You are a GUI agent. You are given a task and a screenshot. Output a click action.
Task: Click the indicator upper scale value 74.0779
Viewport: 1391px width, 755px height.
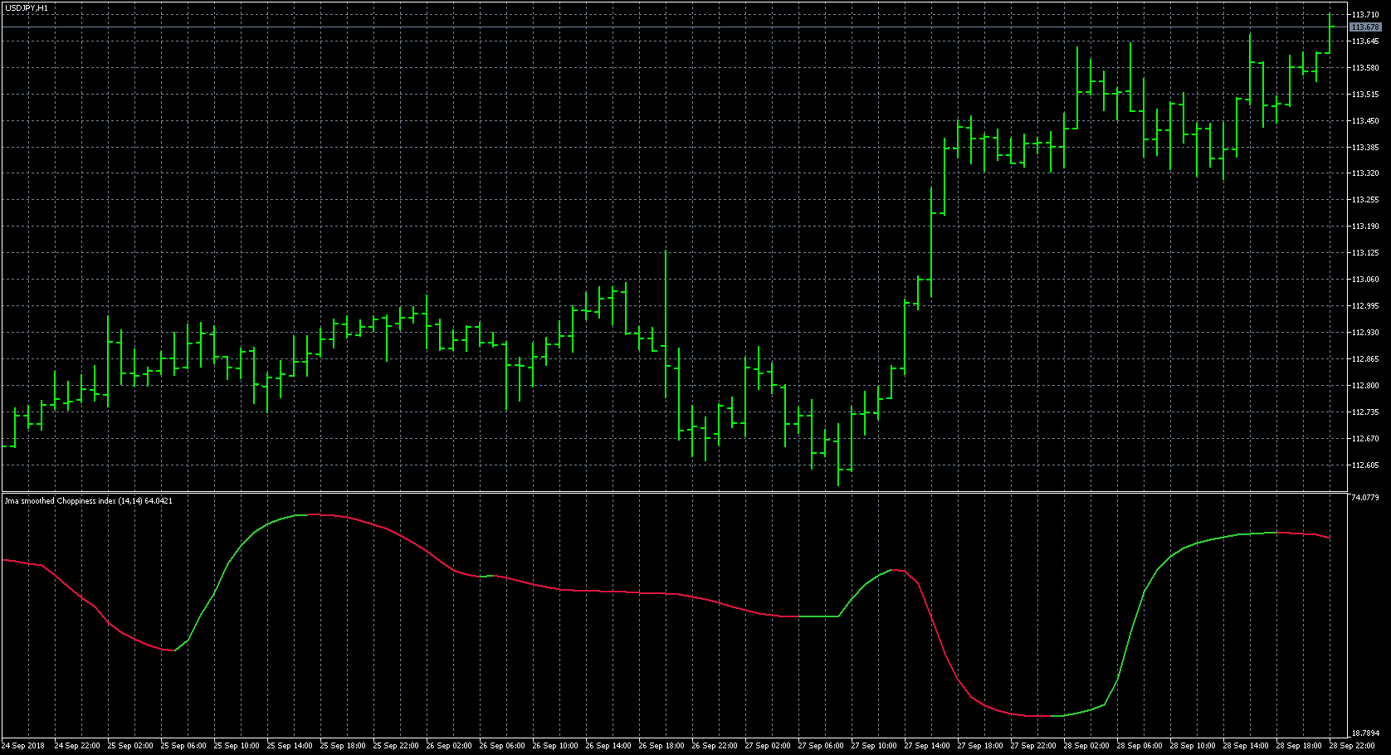click(x=1365, y=498)
